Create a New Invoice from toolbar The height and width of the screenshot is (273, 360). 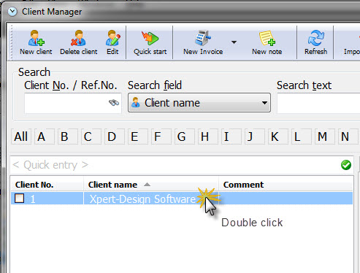203,42
